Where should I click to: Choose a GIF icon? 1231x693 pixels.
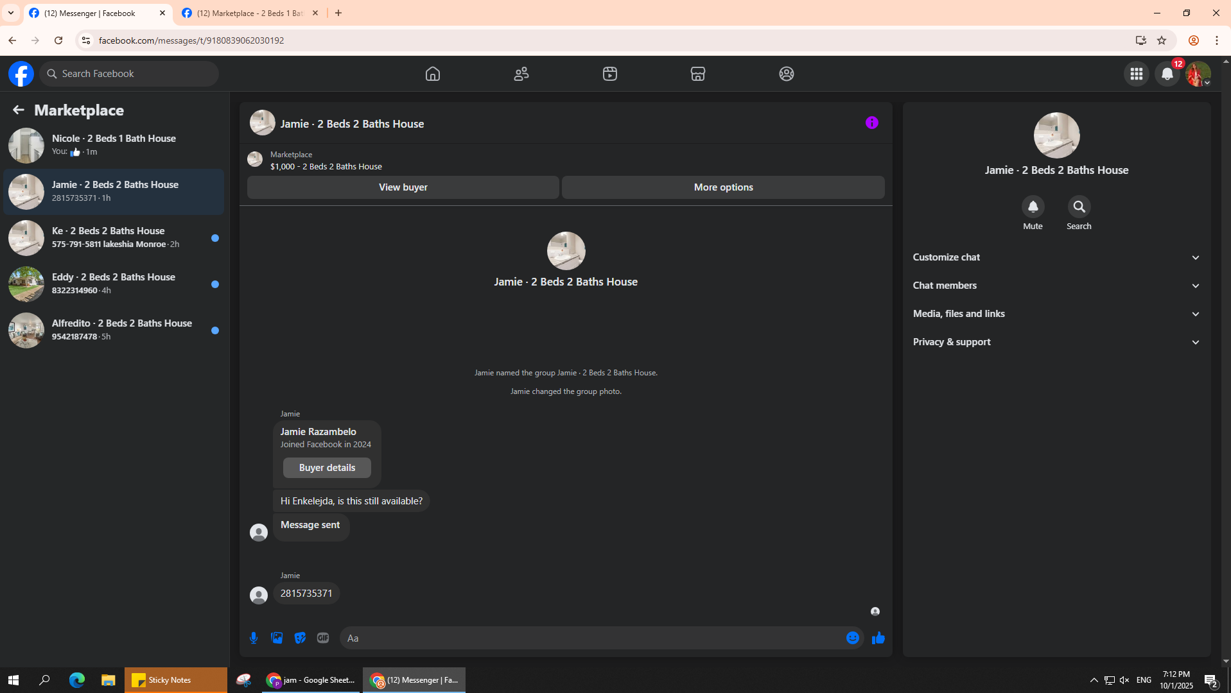coord(323,638)
